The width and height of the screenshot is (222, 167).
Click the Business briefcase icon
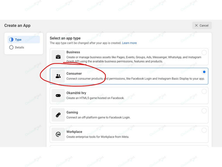[x=58, y=57]
